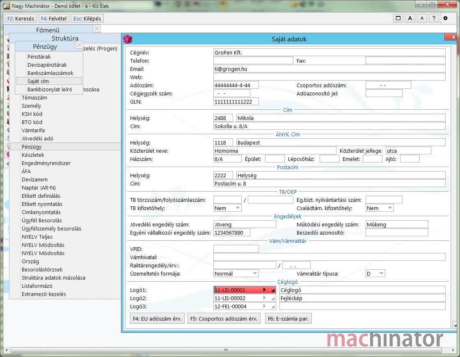Select Bankszámlaszámok in the Pénzügy menu
Viewport: 460px width, 357px height.
(x=50, y=73)
